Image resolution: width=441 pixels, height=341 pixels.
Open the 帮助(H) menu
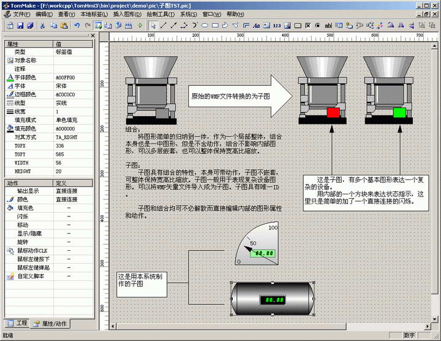pos(235,14)
